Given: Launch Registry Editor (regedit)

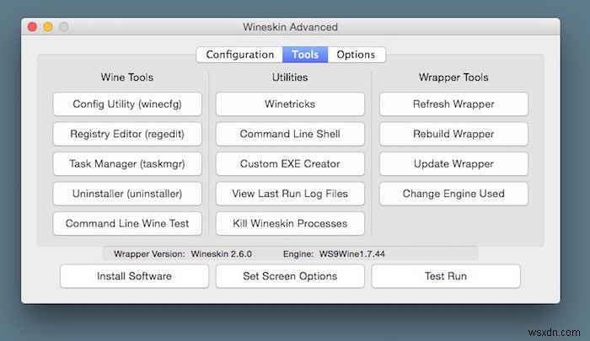Looking at the screenshot, I should pyautogui.click(x=126, y=134).
